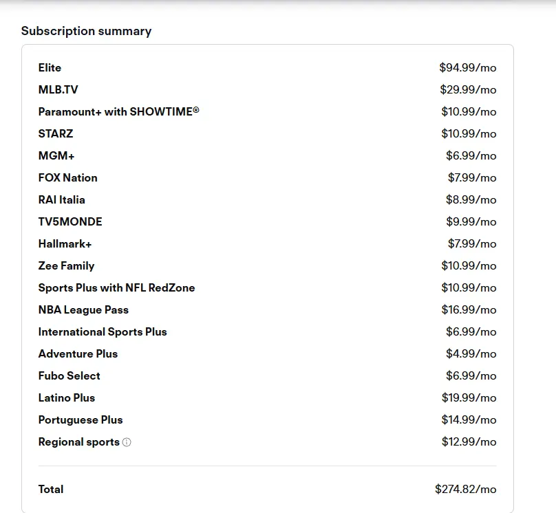Select the FOX Nation entry
The image size is (556, 513).
[67, 177]
